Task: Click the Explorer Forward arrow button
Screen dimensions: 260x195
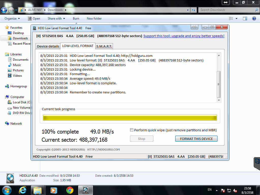Action: coord(11,10)
